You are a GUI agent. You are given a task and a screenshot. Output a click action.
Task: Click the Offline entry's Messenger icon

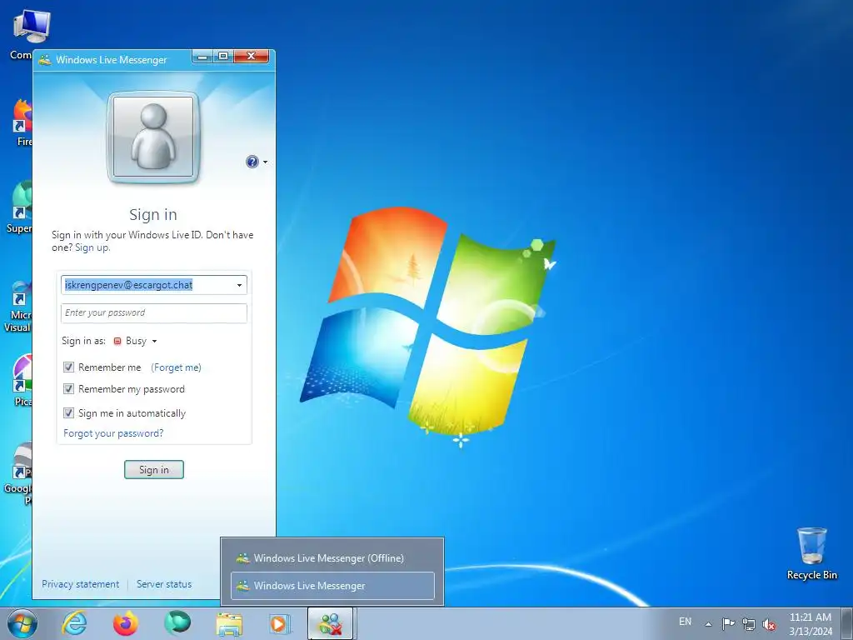coord(242,557)
